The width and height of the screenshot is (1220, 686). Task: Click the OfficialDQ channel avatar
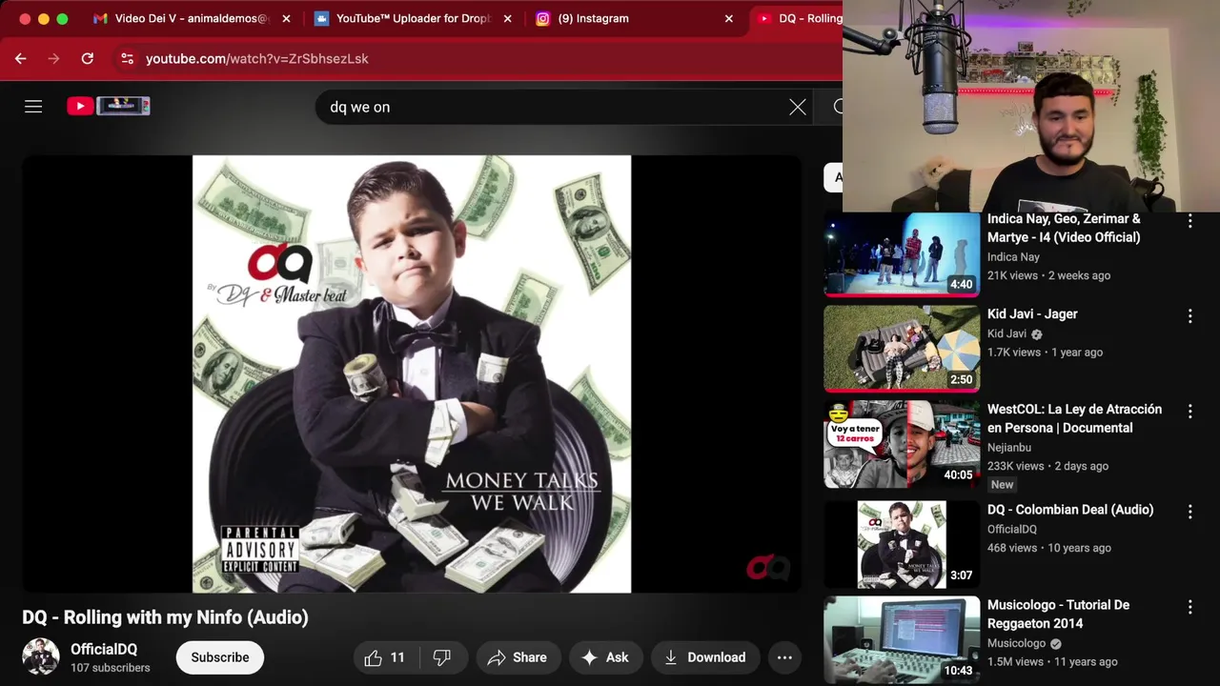click(x=41, y=656)
